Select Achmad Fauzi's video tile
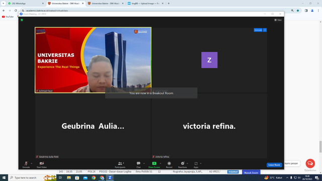This screenshot has height=181, width=322. tap(93, 60)
